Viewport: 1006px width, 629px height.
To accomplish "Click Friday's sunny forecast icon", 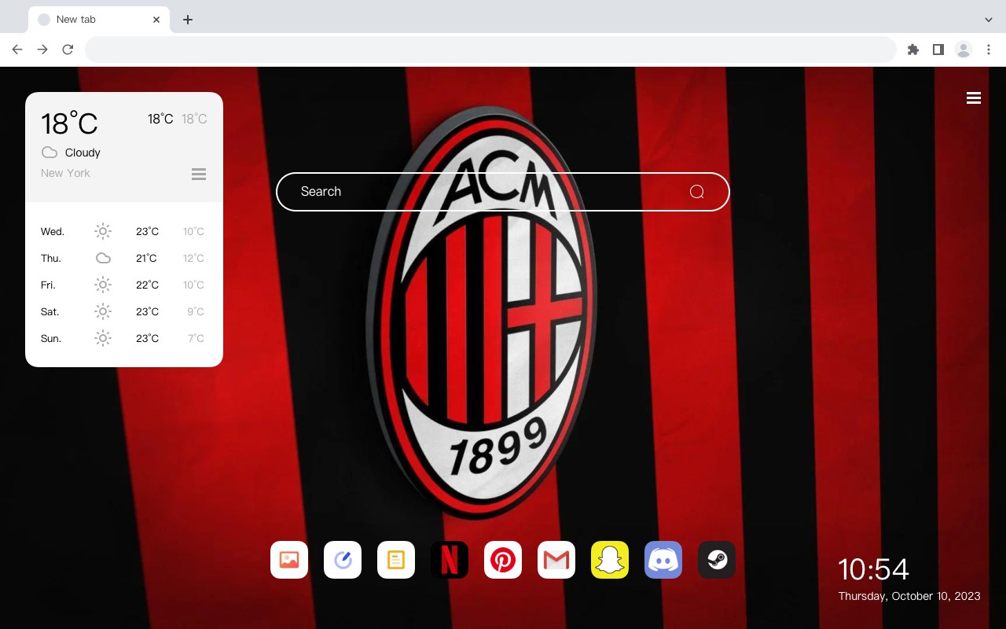I will click(103, 285).
